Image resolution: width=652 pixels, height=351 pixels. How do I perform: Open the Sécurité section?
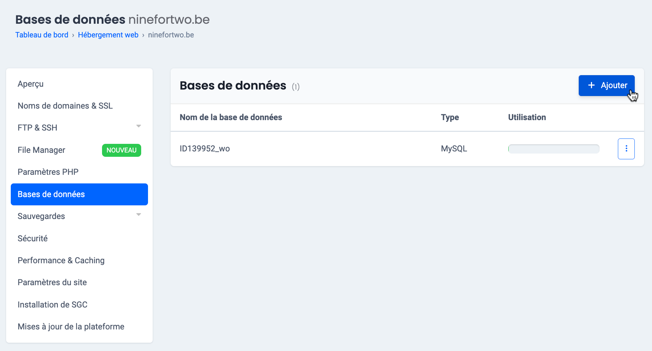32,238
